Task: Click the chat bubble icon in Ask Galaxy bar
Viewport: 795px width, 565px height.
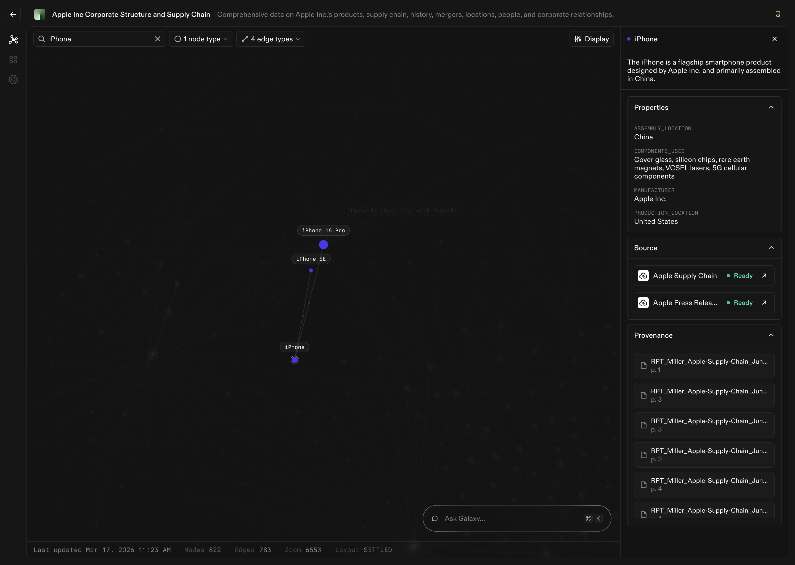Action: tap(434, 518)
